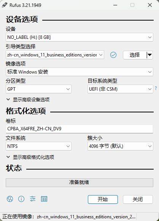This screenshot has height=221, width=159.
Task: Open the 文件系统 NTFS dropdown
Action: coord(38,146)
